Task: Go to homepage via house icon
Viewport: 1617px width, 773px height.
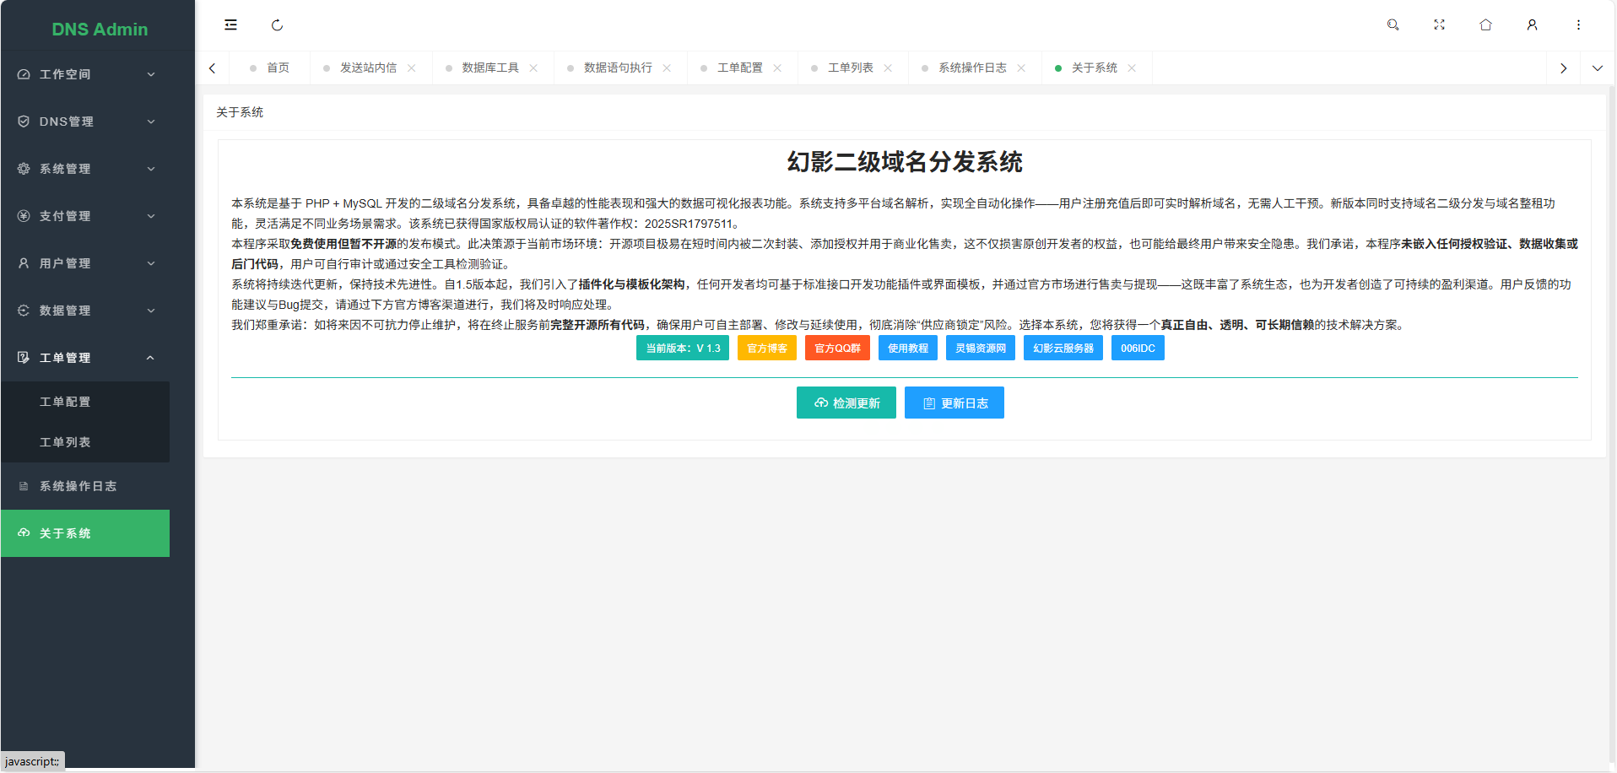Action: [x=1485, y=24]
